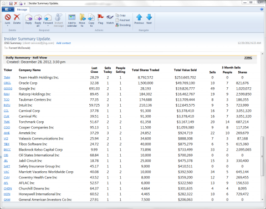The image size is (266, 209).
Task: Open the GOOG ticker link
Action: pyautogui.click(x=8, y=88)
